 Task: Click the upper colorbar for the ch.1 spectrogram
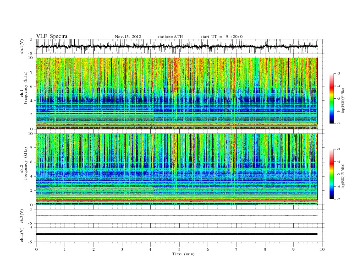pos(331,98)
